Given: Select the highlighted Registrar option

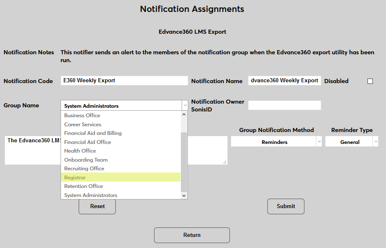Looking at the screenshot, I should [x=121, y=177].
